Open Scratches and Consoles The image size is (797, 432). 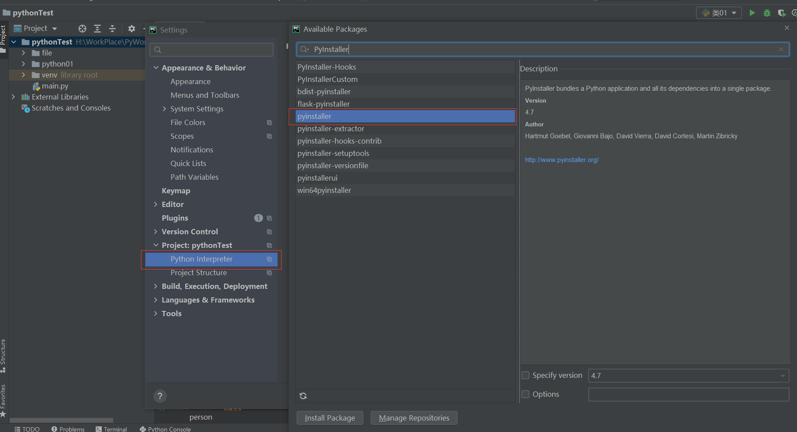71,108
